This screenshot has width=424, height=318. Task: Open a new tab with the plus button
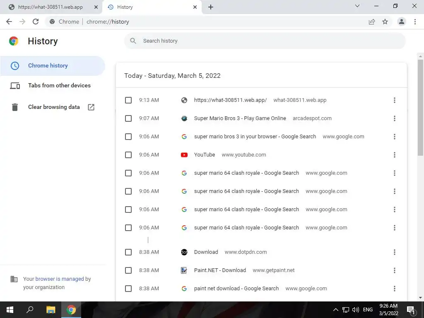coord(211,7)
